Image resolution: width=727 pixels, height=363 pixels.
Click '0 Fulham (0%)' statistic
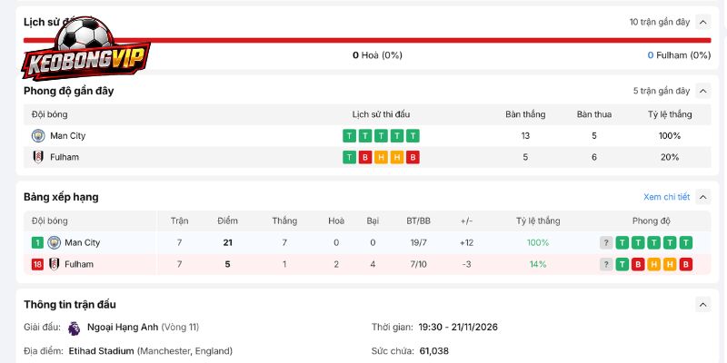(679, 55)
